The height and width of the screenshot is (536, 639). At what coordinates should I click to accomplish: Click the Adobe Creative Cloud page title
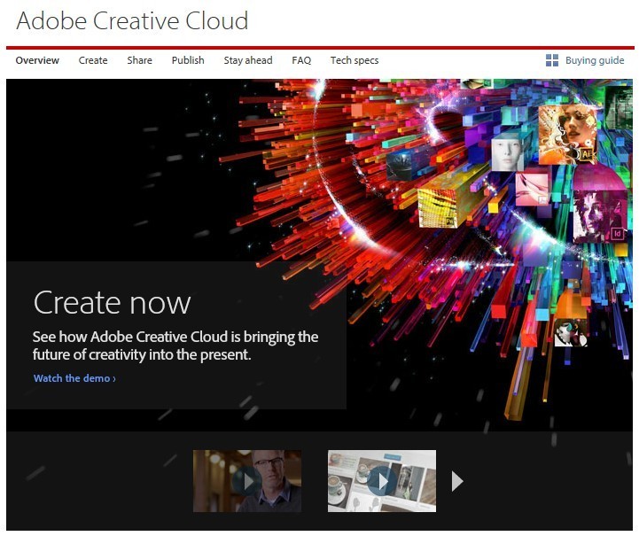[x=132, y=20]
